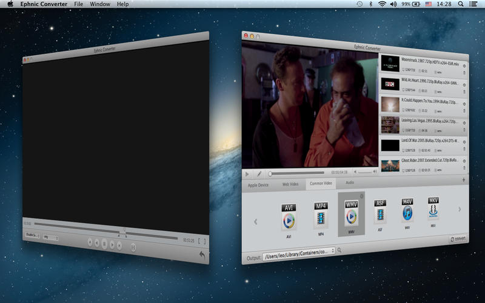Add a file with the plus button

463,179
